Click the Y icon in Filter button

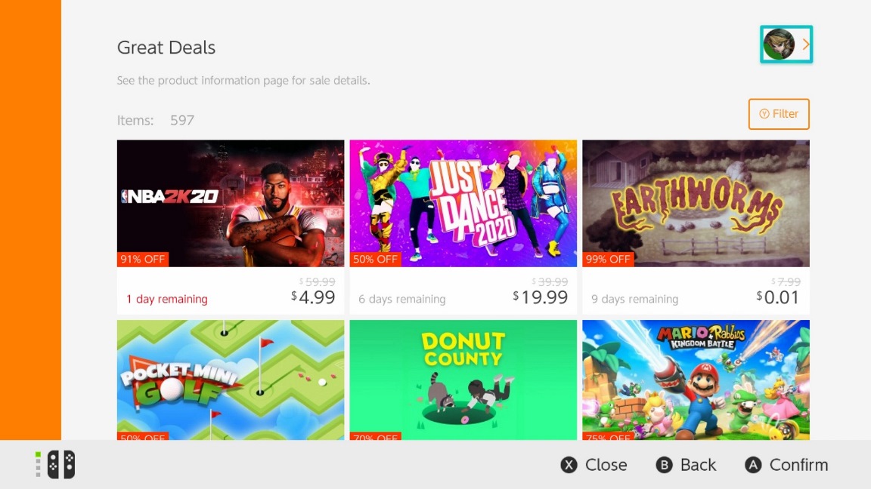[x=764, y=114]
